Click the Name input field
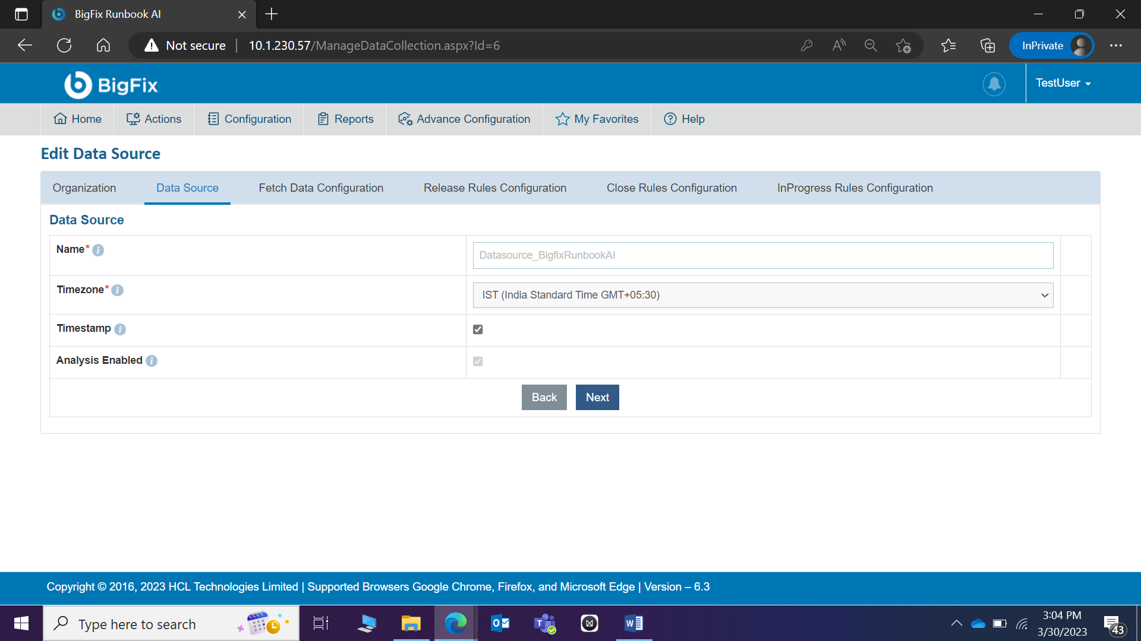Image resolution: width=1141 pixels, height=641 pixels. point(762,255)
